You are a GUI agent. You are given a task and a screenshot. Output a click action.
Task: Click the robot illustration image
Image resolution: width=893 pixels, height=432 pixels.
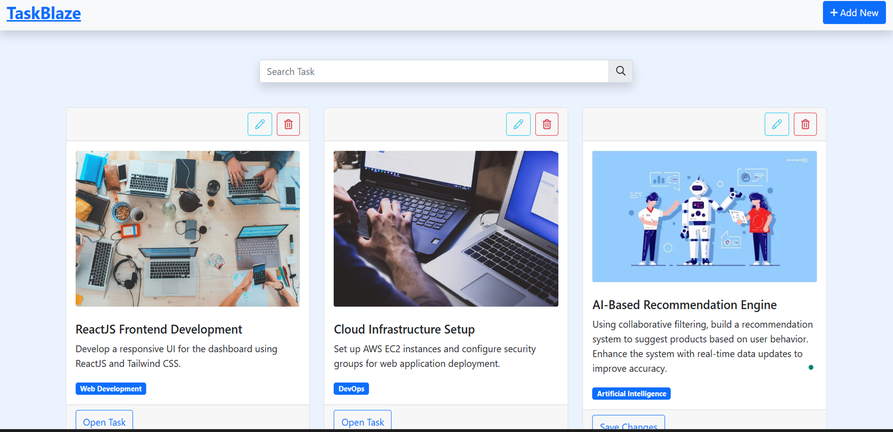coord(704,216)
